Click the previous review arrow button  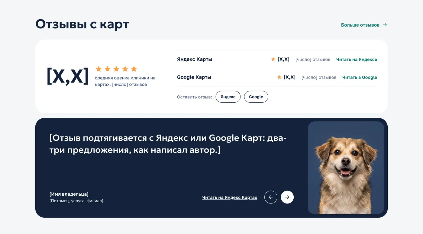pos(271,197)
